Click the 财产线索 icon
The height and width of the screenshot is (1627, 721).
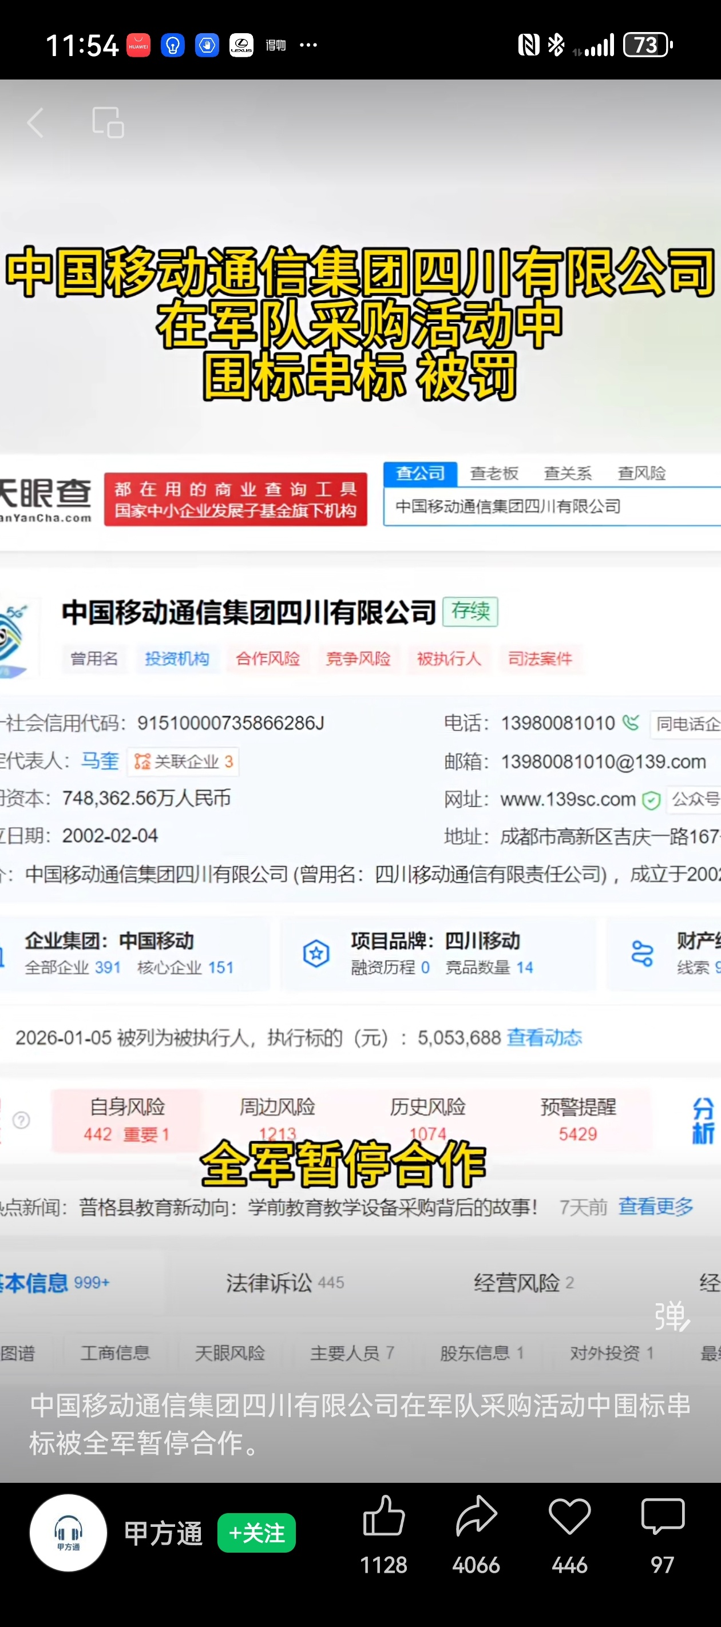tap(642, 953)
